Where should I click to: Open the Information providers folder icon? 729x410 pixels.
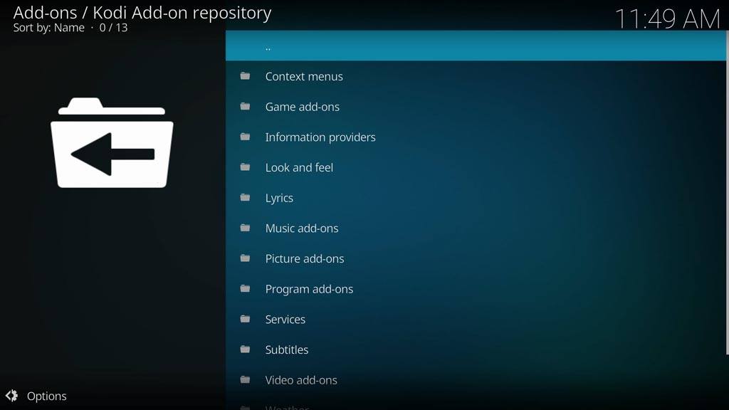point(245,137)
